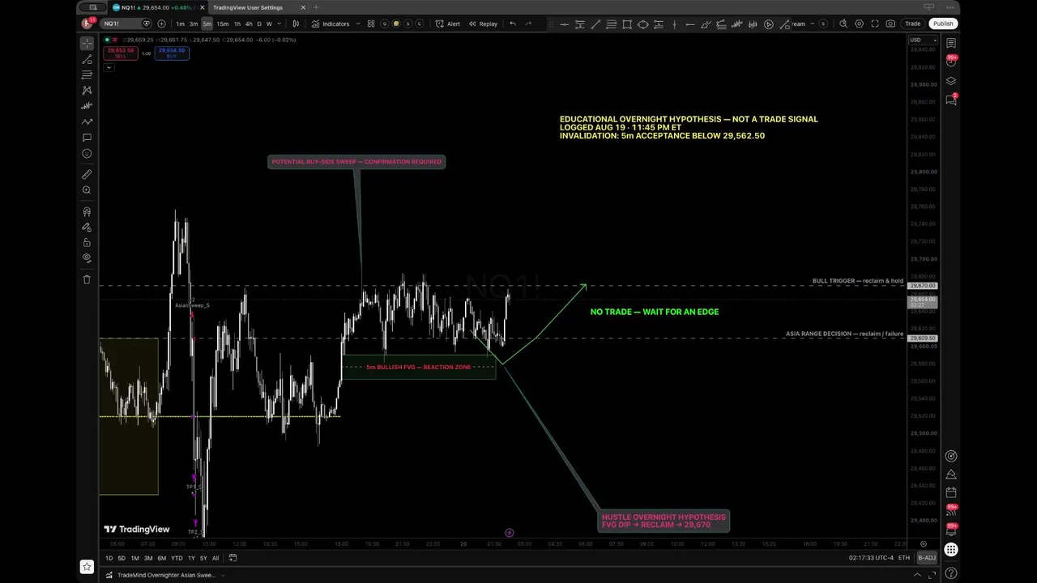
Task: Open the object tree layers icon
Action: [x=951, y=81]
